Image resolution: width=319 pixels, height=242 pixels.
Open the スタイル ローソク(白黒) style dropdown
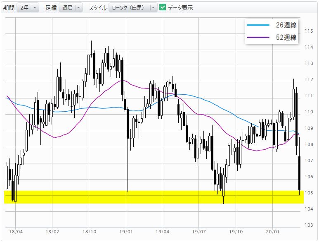tap(133, 8)
